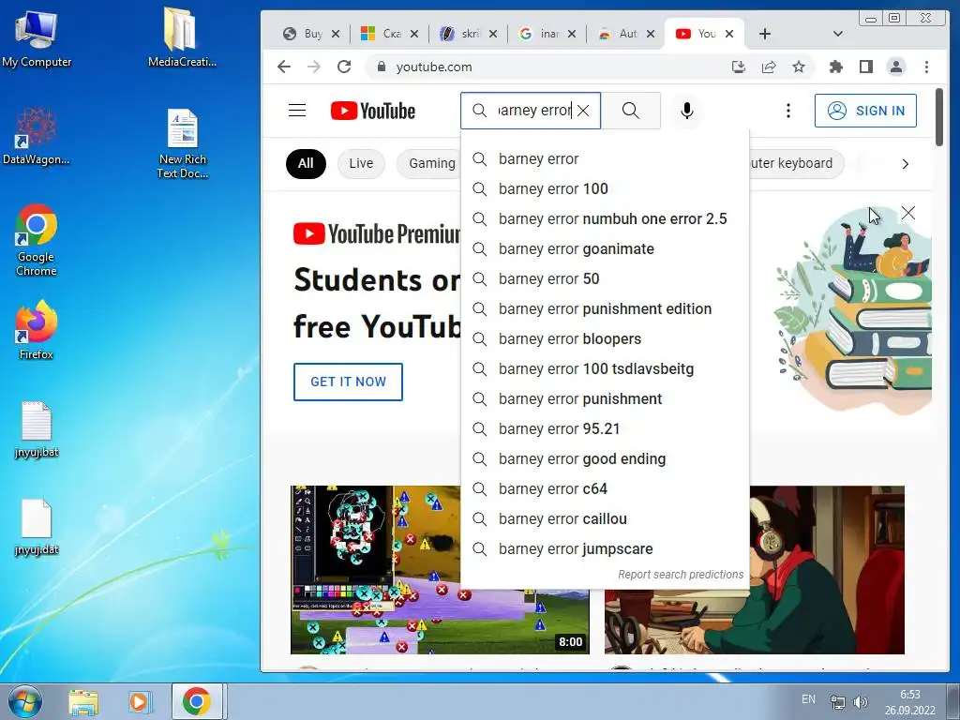Image resolution: width=960 pixels, height=720 pixels.
Task: Open YouTube settings three-dot menu
Action: [x=787, y=111]
